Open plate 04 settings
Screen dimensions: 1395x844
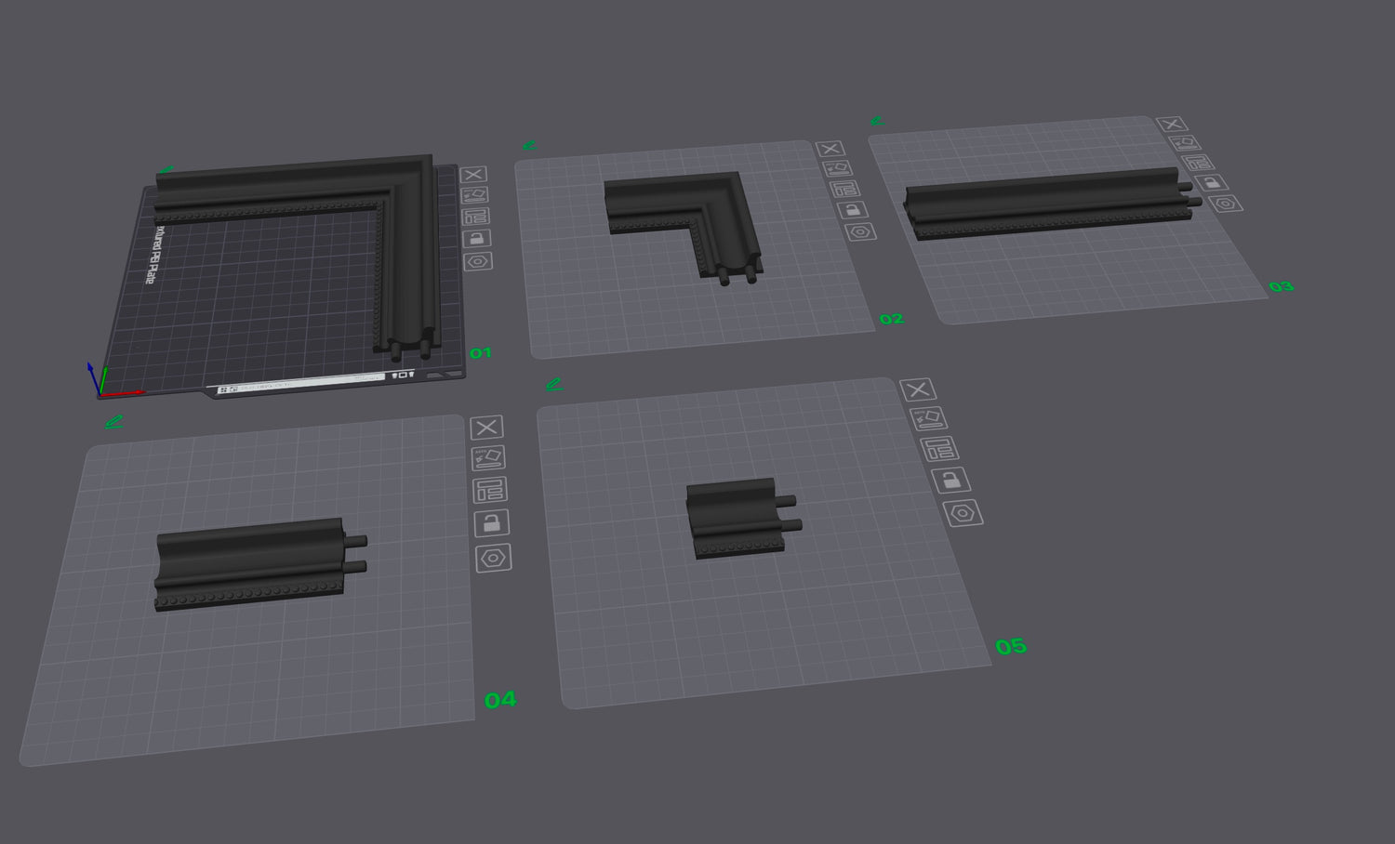[493, 558]
